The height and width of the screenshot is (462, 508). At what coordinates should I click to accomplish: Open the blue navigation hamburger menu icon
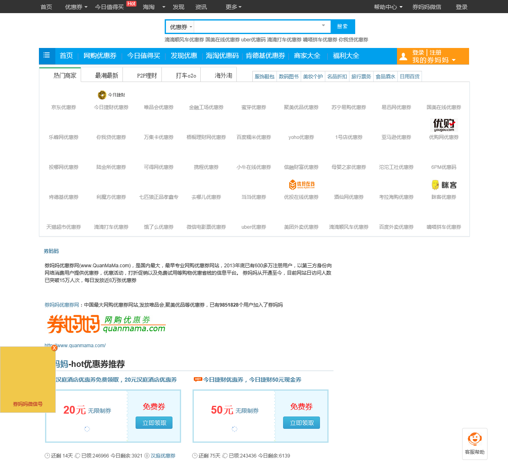click(x=47, y=55)
